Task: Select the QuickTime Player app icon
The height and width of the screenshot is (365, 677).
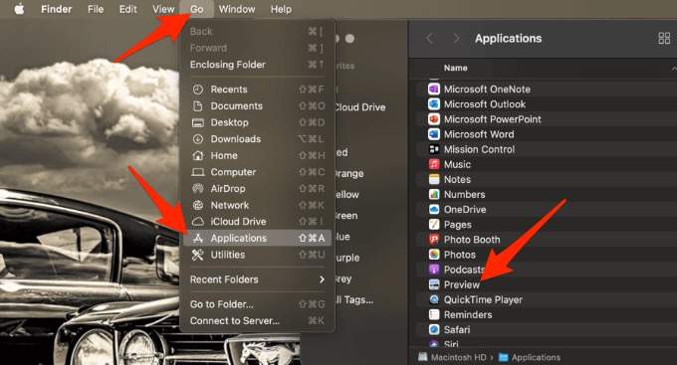Action: point(434,299)
